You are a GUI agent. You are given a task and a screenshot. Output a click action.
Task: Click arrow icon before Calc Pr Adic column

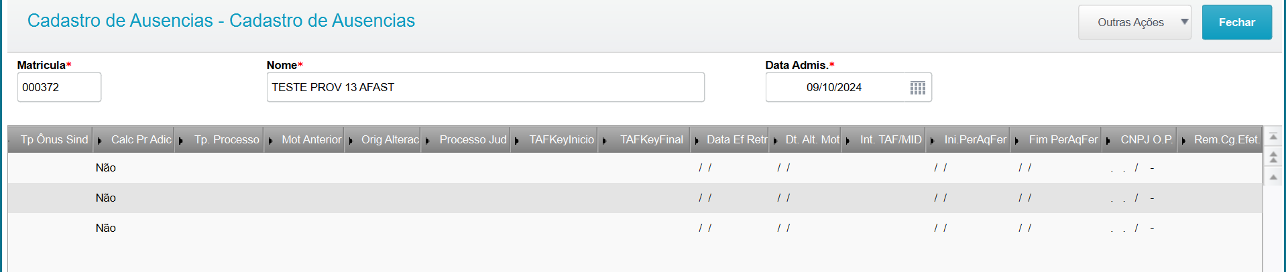99,141
